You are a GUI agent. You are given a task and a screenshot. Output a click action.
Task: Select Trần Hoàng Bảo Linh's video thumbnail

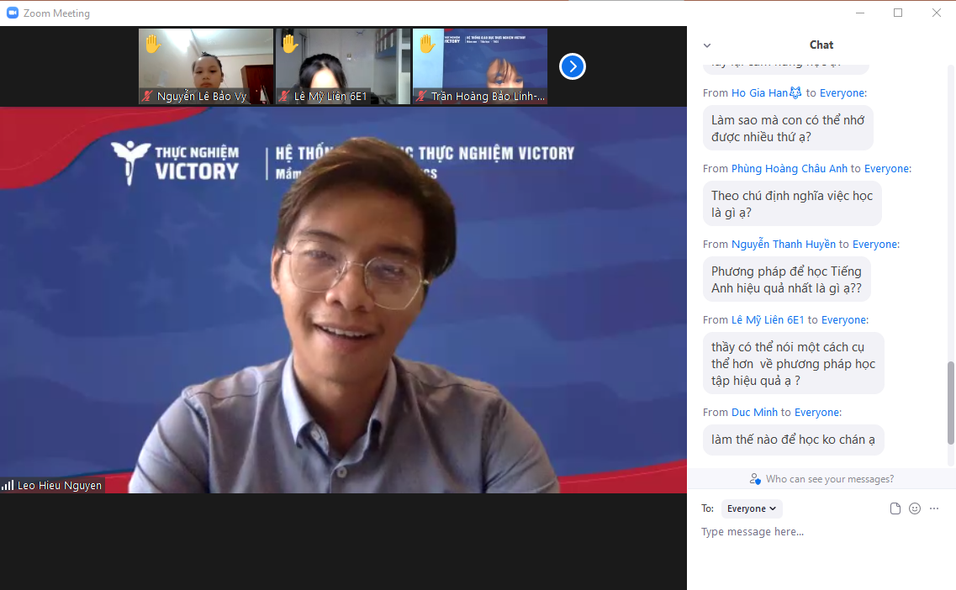click(x=479, y=66)
